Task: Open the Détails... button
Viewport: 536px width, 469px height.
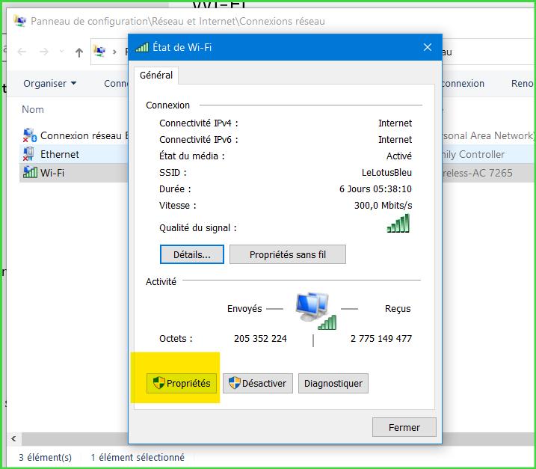Action: coord(191,254)
